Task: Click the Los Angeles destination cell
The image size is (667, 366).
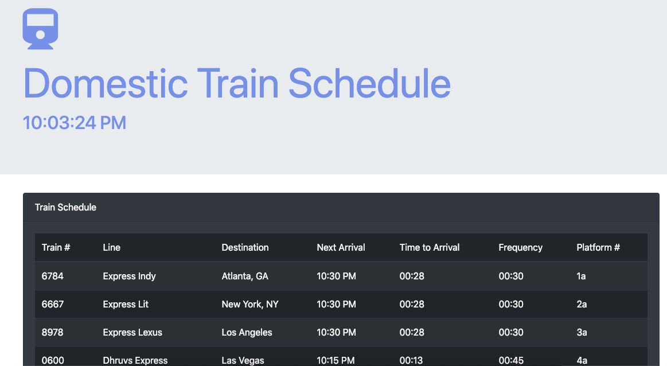Action: pos(247,332)
